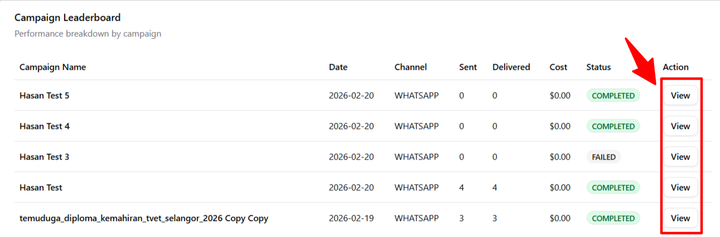The height and width of the screenshot is (237, 720).
Task: Select the temuduga_diploma_kemahiran_tvet_selangor_2026 Copy Copy name
Action: tap(144, 218)
